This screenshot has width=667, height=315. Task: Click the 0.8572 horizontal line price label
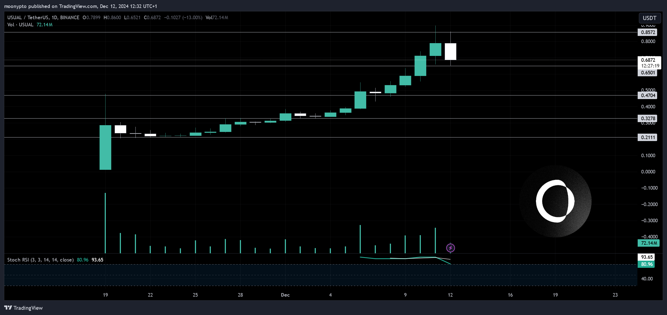point(647,32)
